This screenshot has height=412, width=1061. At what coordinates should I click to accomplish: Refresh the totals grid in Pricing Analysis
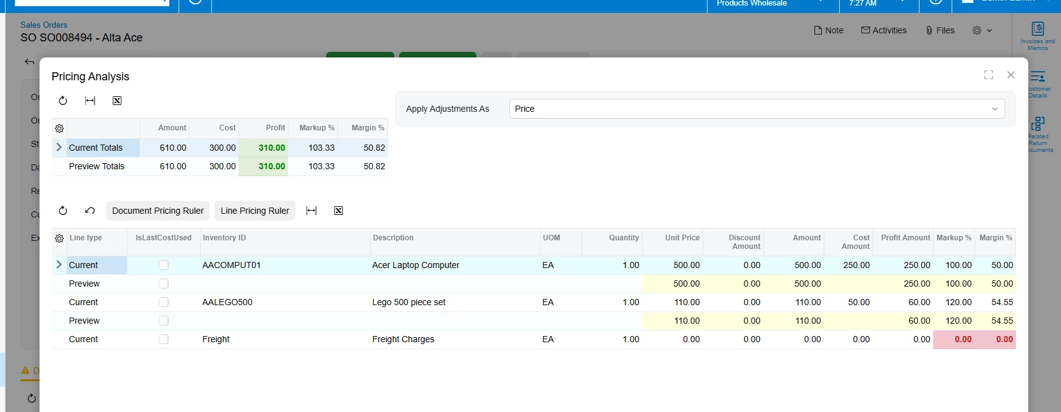pyautogui.click(x=63, y=101)
